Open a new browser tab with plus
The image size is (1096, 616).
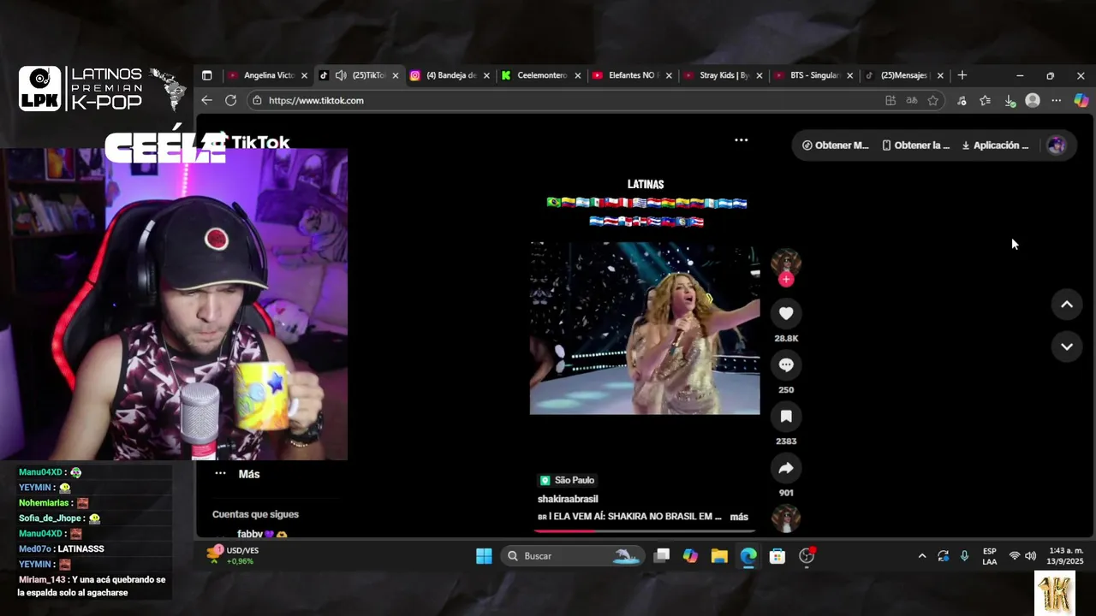tap(962, 75)
